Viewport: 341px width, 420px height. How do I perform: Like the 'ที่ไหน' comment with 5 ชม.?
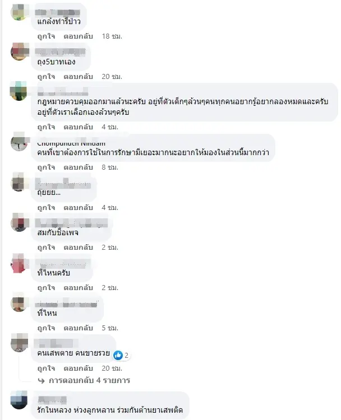tap(46, 328)
